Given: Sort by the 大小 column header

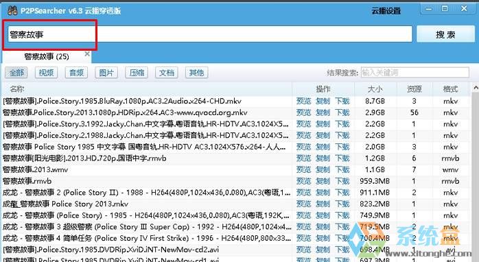Looking at the screenshot, I should click(375, 89).
